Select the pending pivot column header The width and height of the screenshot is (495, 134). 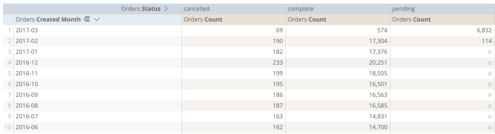403,9
